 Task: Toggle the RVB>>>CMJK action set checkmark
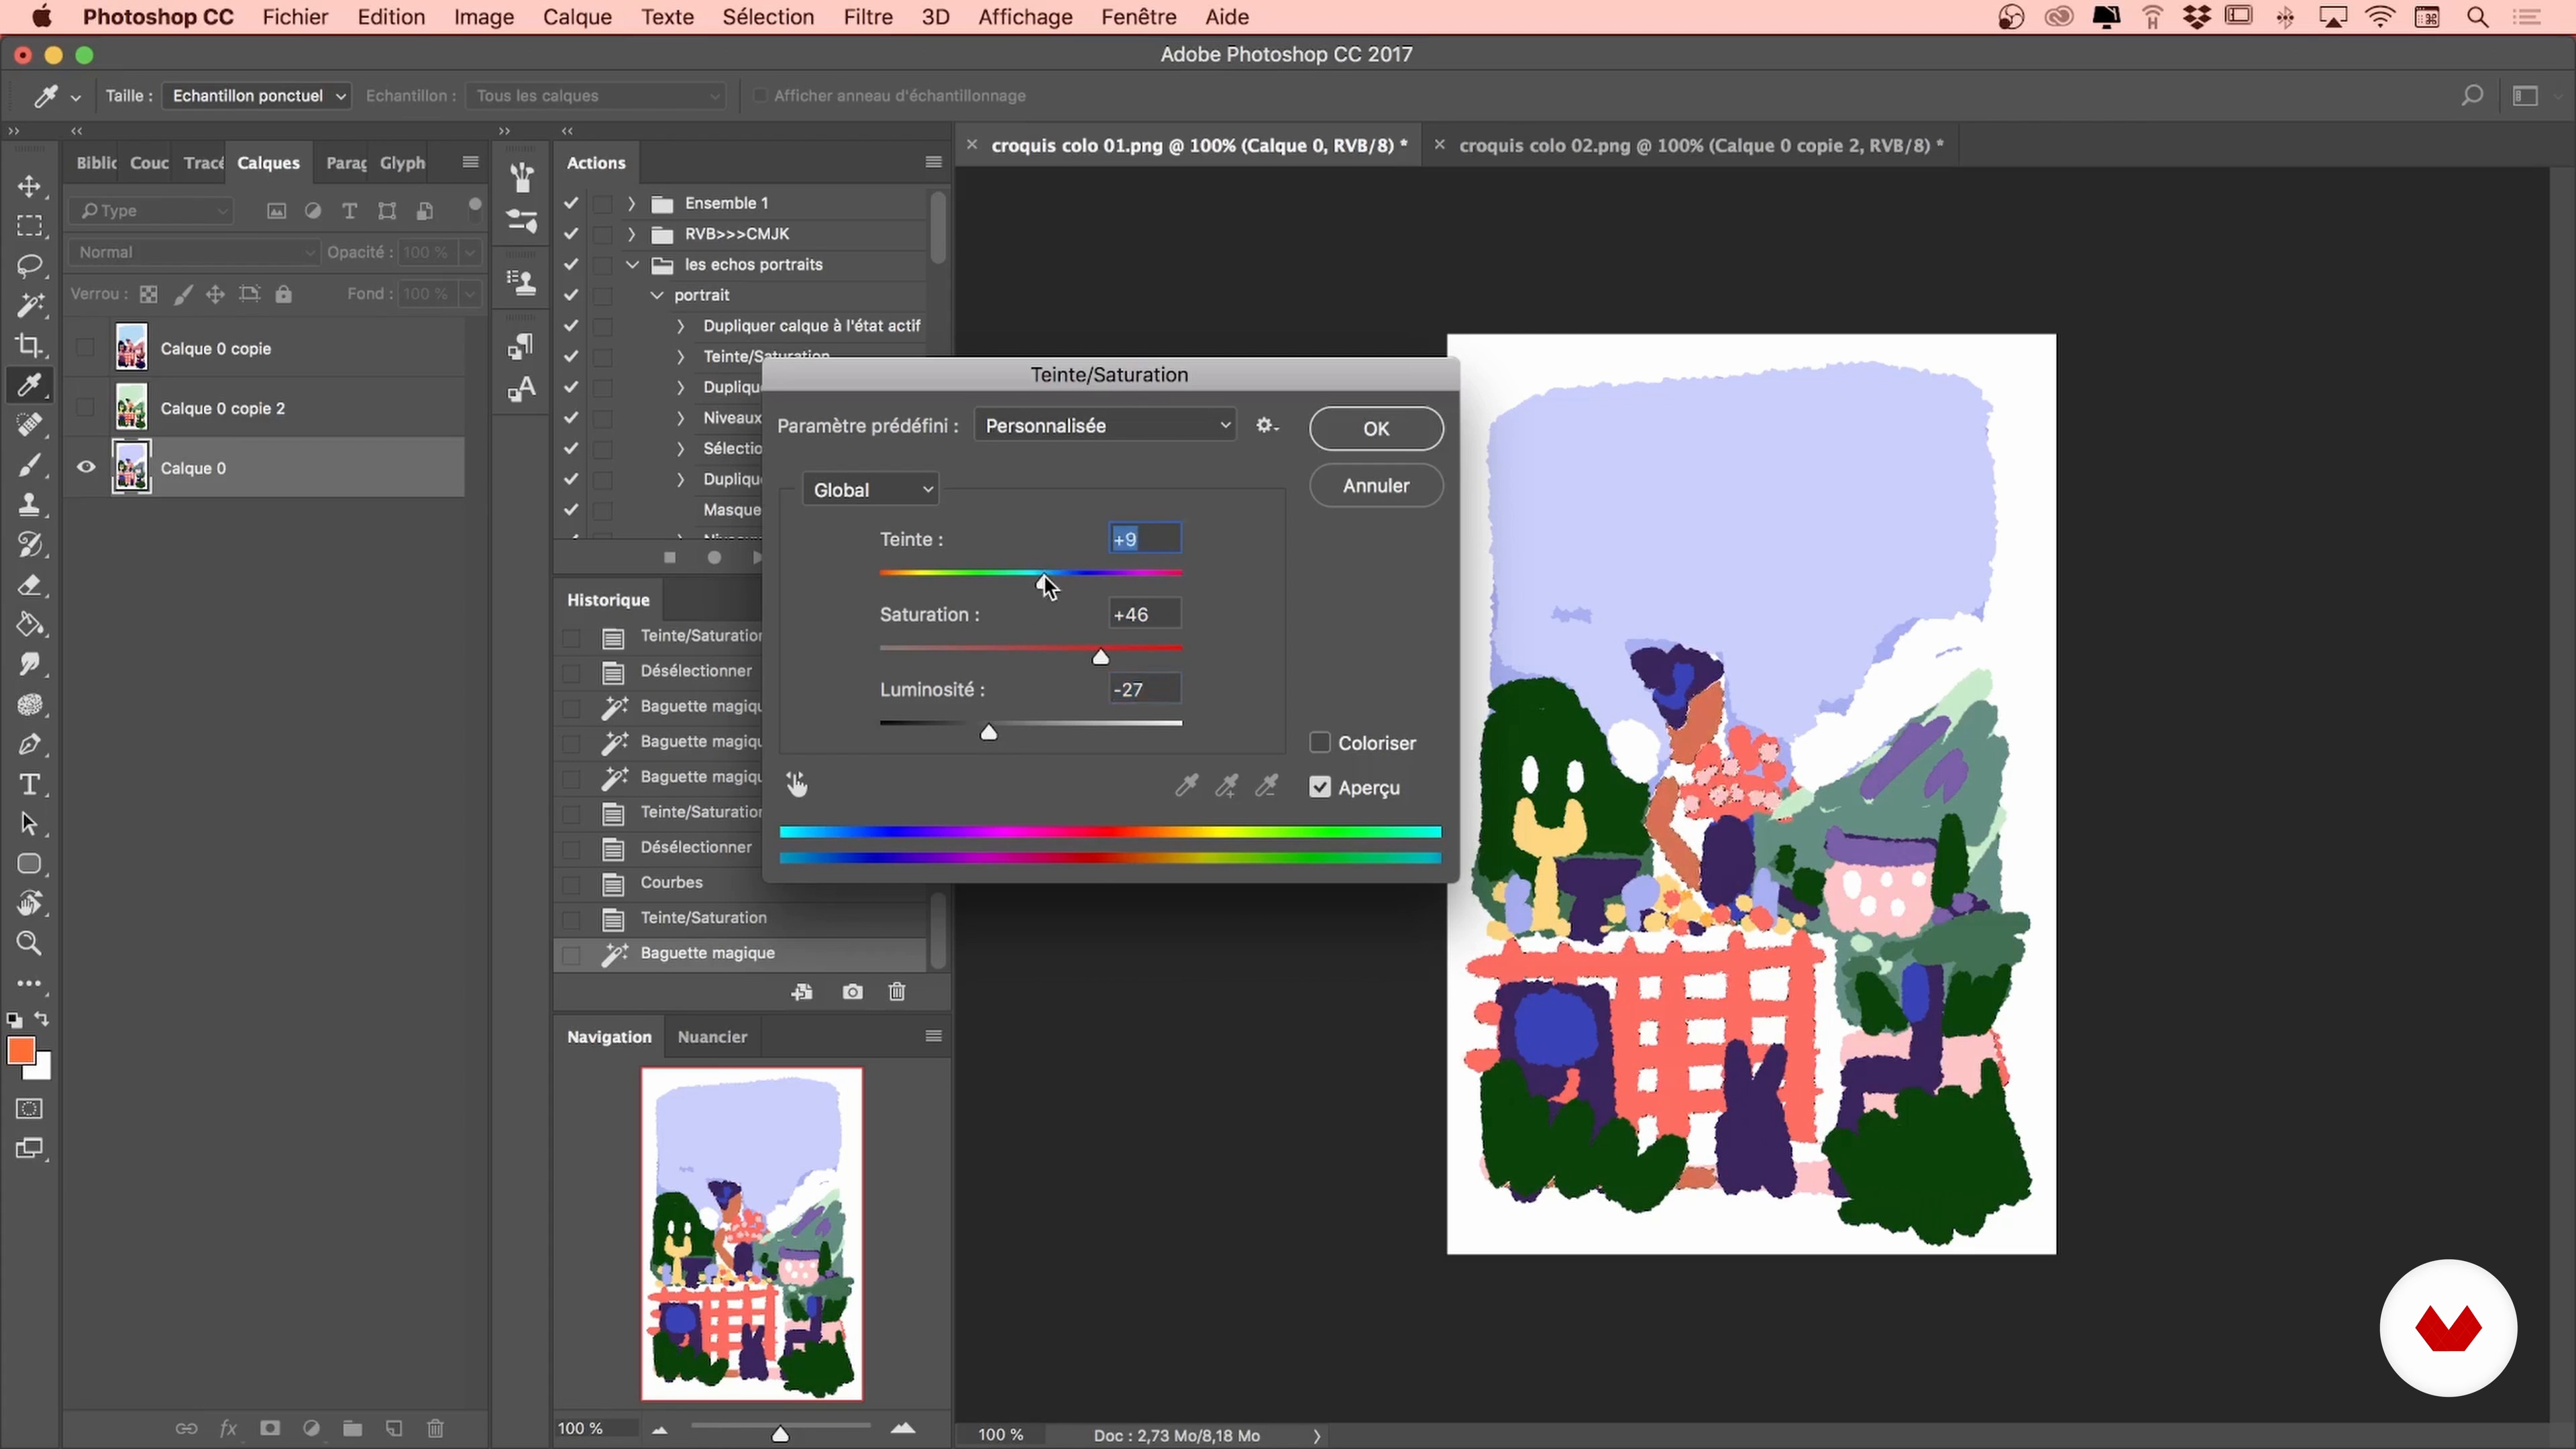point(571,234)
